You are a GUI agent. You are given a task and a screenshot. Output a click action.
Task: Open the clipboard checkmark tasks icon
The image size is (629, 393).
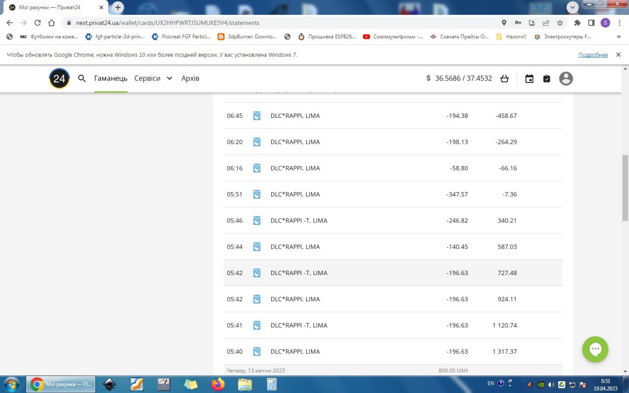[x=546, y=79]
